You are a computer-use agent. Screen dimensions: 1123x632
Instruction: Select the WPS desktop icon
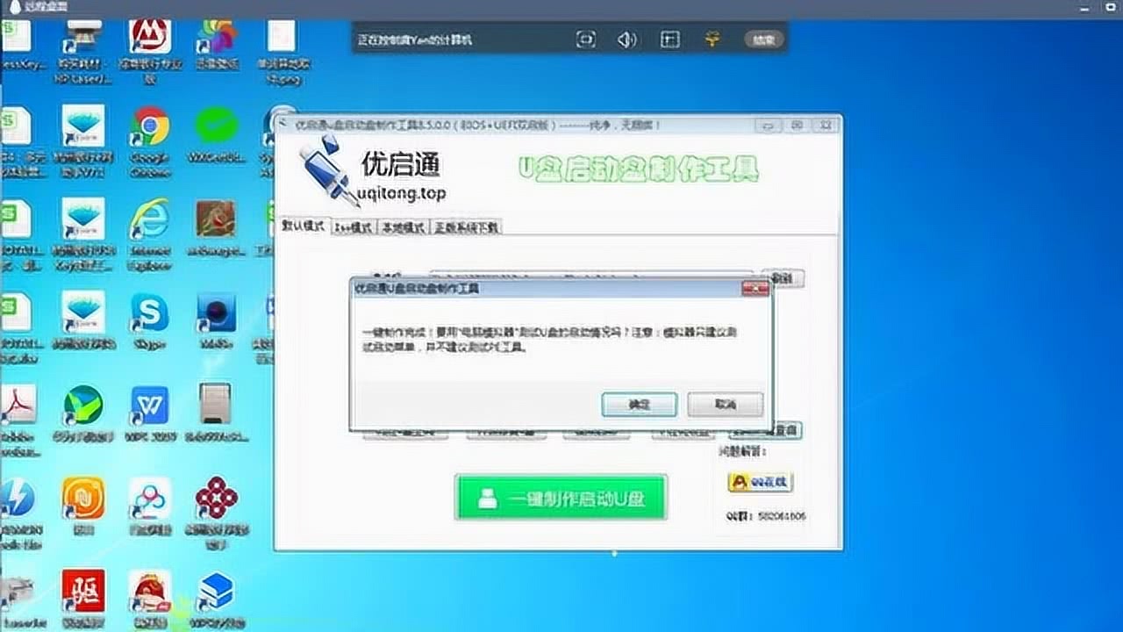click(x=150, y=406)
